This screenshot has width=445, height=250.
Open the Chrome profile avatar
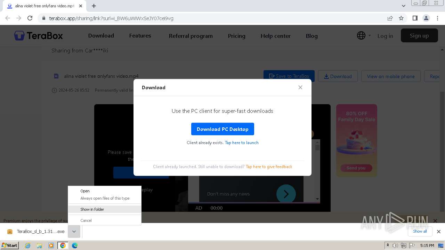pos(426,18)
